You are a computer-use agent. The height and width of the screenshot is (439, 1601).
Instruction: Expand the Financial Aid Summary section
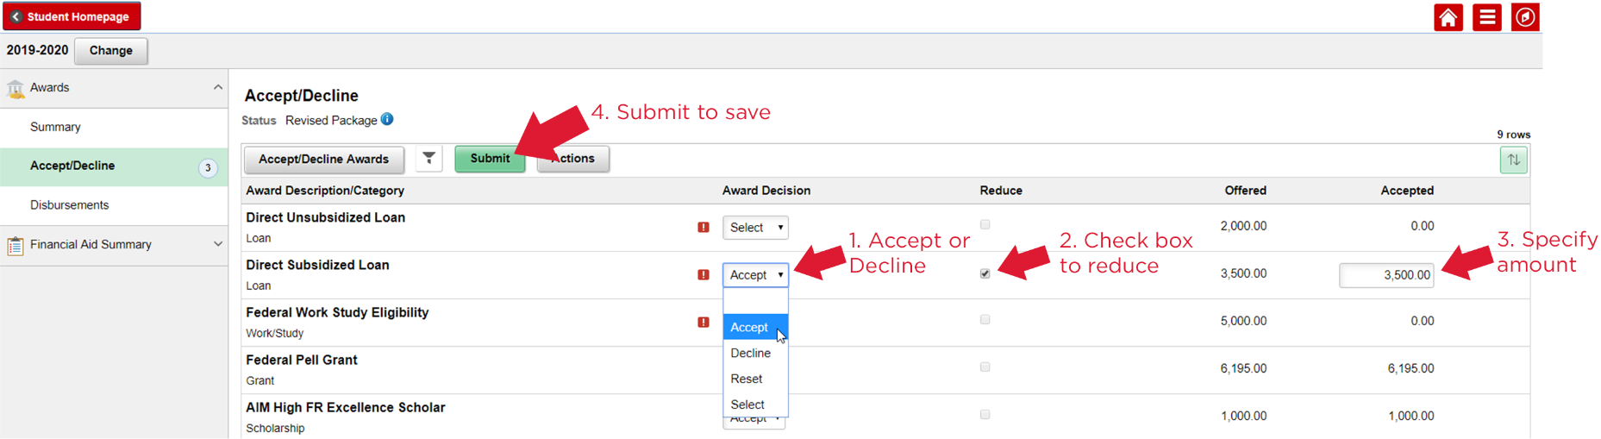point(217,244)
